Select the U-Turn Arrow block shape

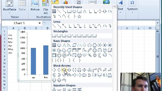click(x=99, y=70)
